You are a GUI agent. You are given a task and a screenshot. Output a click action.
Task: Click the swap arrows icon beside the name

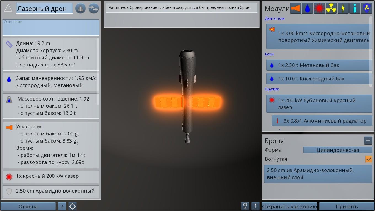pos(94,9)
